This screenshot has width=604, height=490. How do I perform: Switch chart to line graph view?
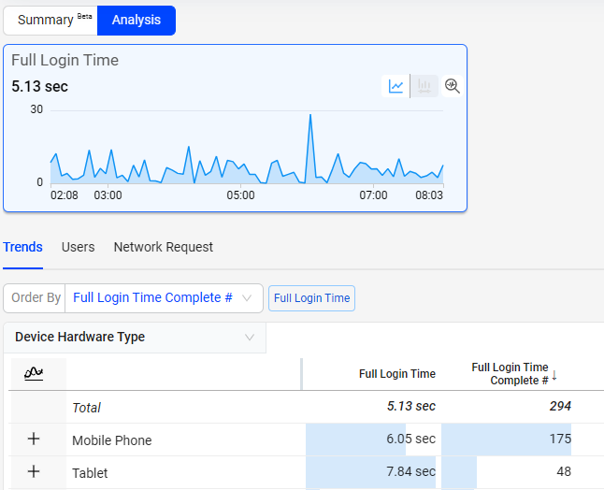pos(396,86)
